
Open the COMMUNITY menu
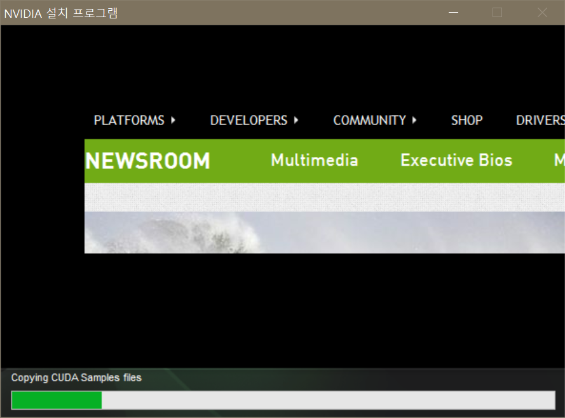tap(370, 120)
